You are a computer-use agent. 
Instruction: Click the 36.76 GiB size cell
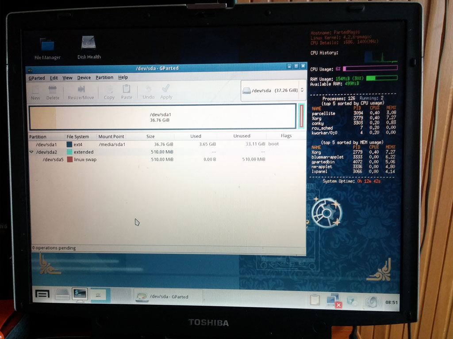(x=164, y=144)
